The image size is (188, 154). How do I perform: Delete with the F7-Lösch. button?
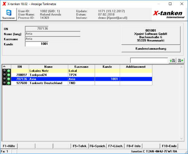coord(116,146)
